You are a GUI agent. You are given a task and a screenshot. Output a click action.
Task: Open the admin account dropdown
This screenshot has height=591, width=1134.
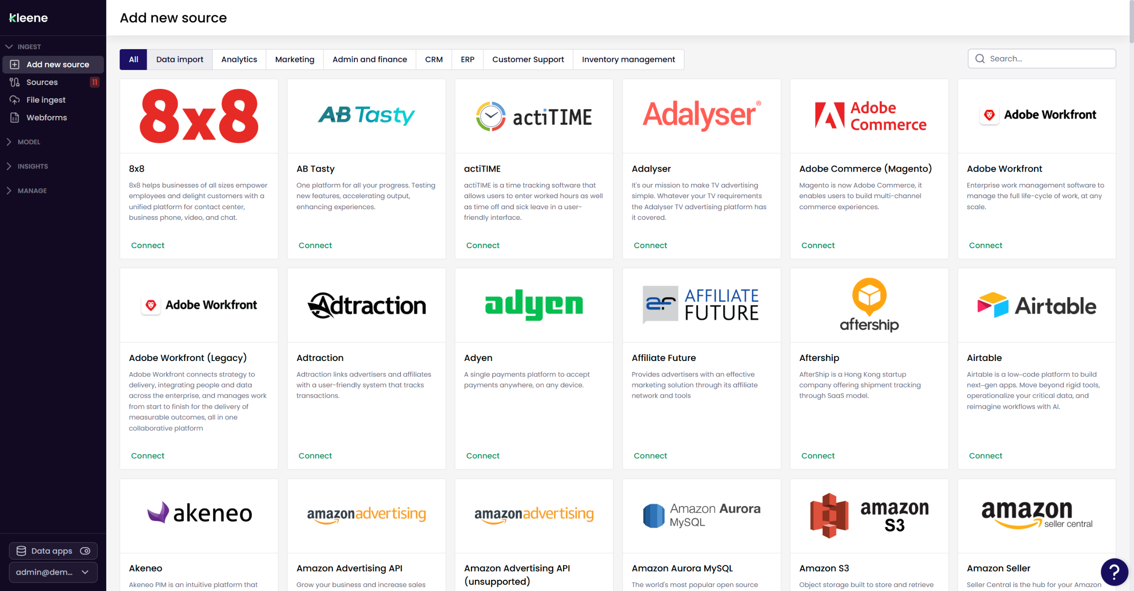[53, 572]
